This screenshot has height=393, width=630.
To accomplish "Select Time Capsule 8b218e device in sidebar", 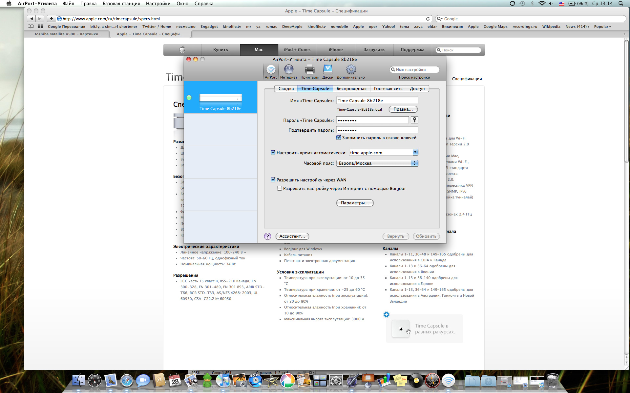I will (x=220, y=97).
